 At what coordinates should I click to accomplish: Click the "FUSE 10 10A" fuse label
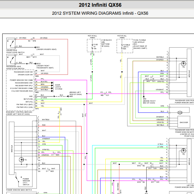pyautogui.click(x=95, y=47)
